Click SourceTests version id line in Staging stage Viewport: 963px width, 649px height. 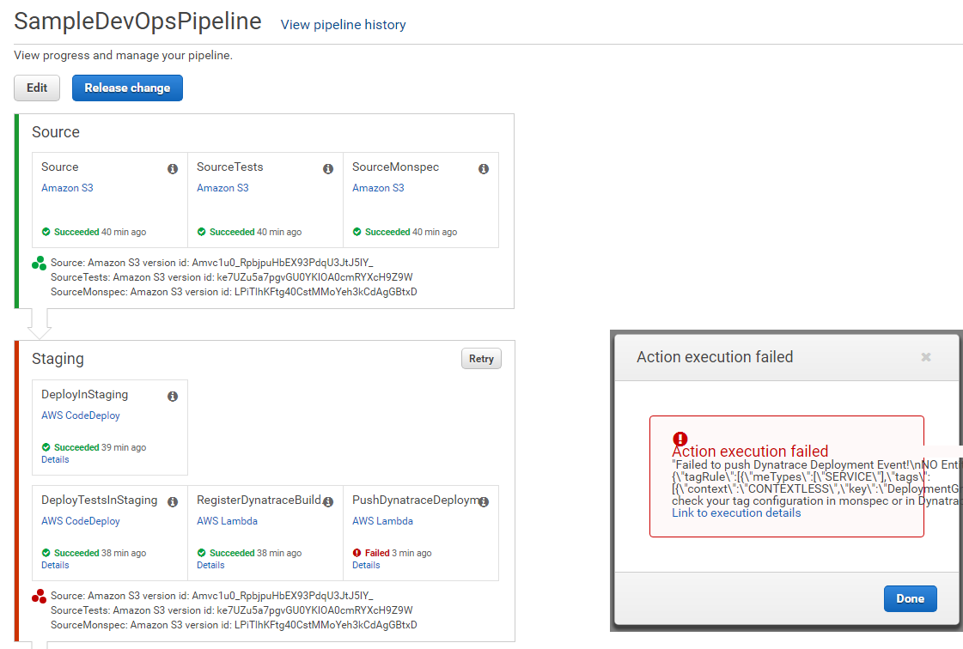click(x=232, y=610)
